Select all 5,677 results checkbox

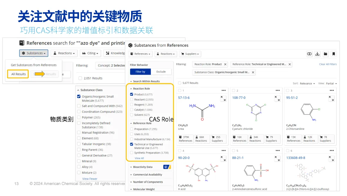pos(180,83)
